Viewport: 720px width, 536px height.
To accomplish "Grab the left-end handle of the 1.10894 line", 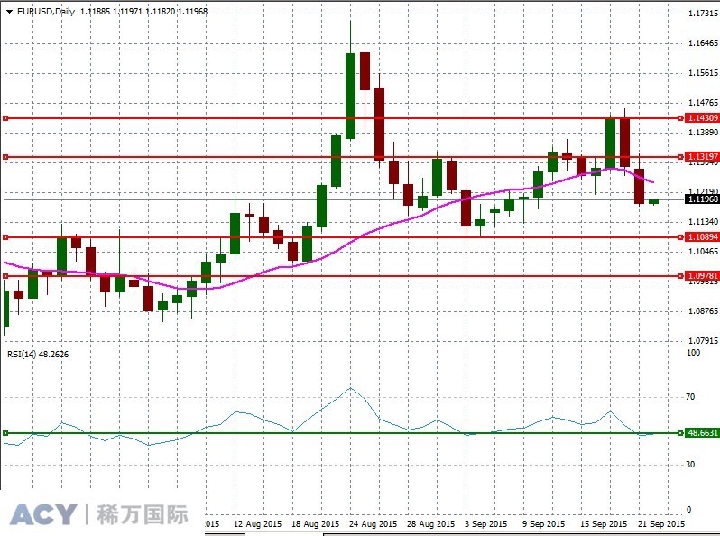I will click(x=5, y=237).
